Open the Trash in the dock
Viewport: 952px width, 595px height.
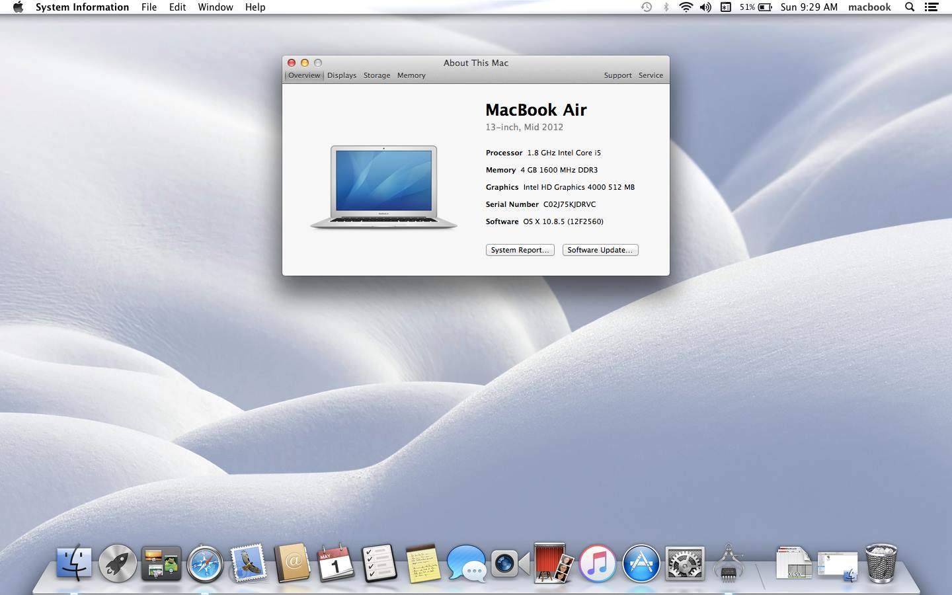coord(881,564)
